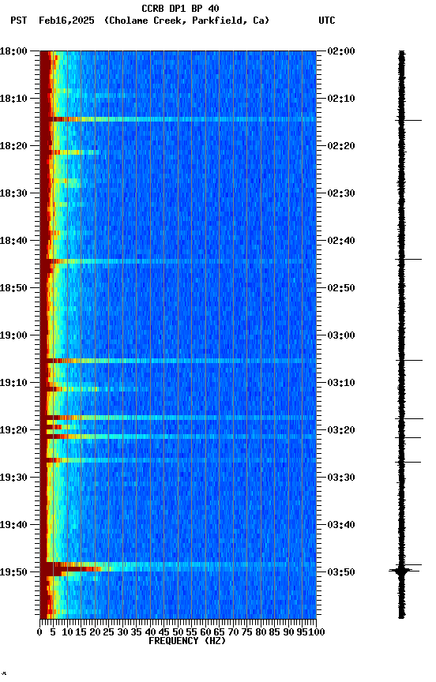The image size is (436, 682).
Task: Click the 19:40 PST time label
Action: tap(13, 525)
